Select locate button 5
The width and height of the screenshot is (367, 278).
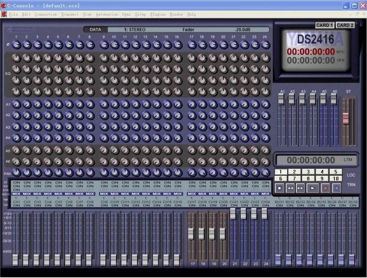[336, 172]
